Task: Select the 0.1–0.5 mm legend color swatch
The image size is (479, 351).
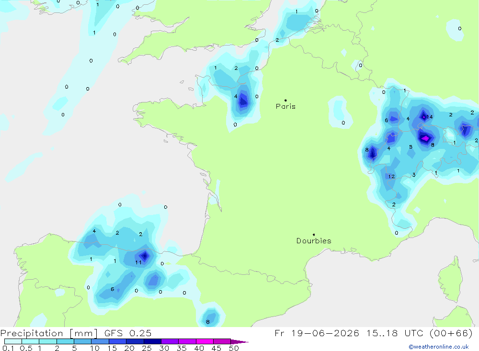Action: pyautogui.click(x=13, y=341)
